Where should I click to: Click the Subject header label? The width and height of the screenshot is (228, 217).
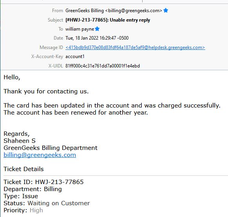[x=55, y=20]
